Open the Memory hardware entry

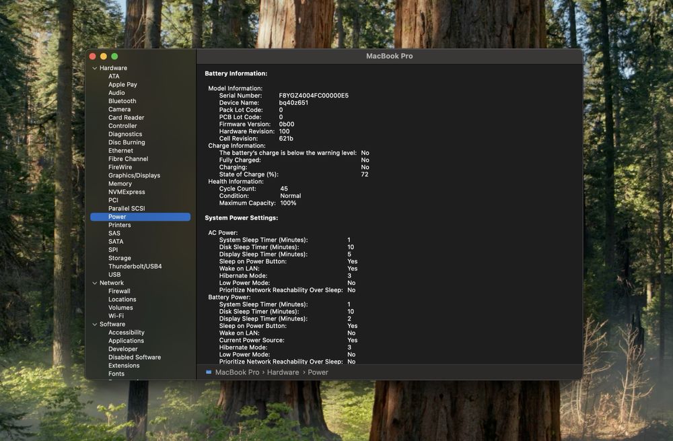point(120,183)
